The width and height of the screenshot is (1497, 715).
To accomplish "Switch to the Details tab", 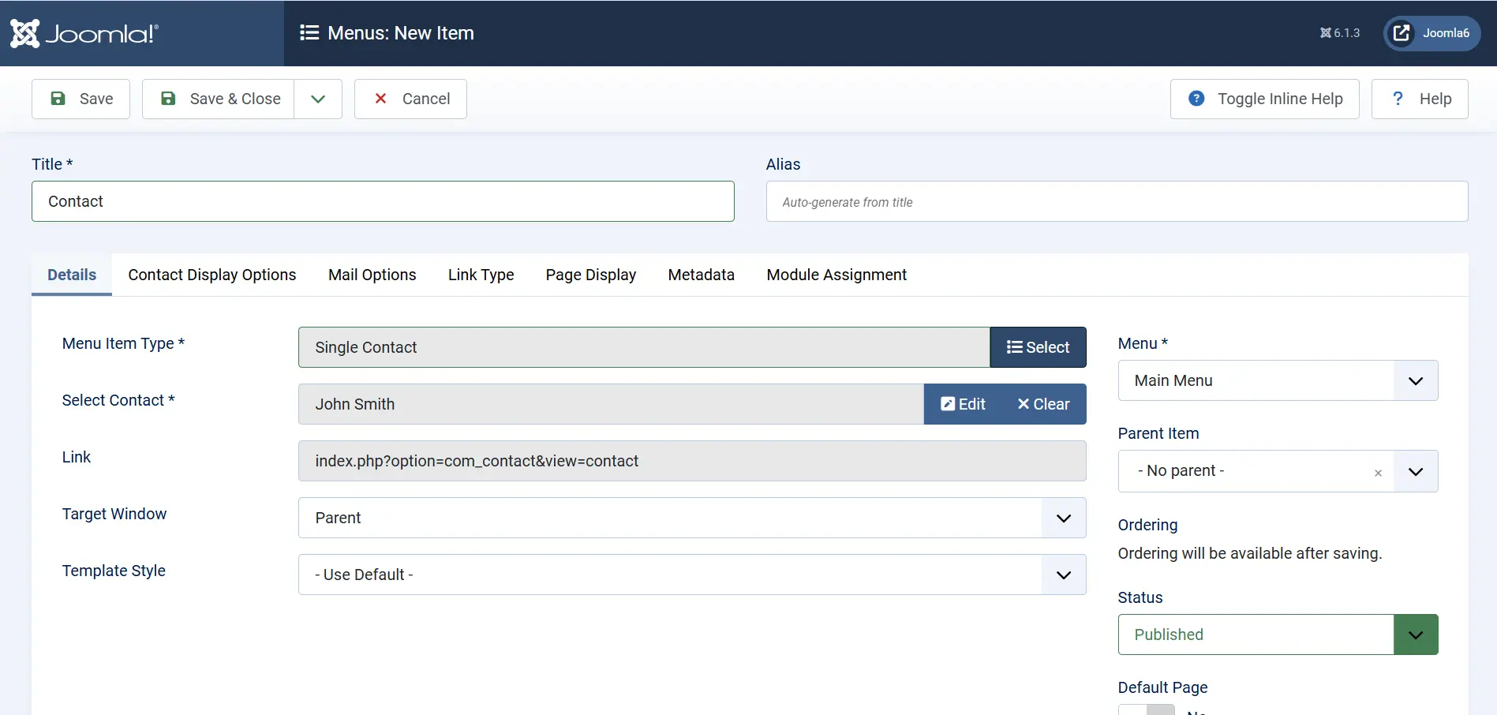I will tap(72, 275).
